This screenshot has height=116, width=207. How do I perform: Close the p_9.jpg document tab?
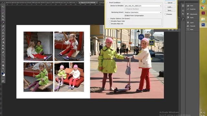[x=97, y=3]
